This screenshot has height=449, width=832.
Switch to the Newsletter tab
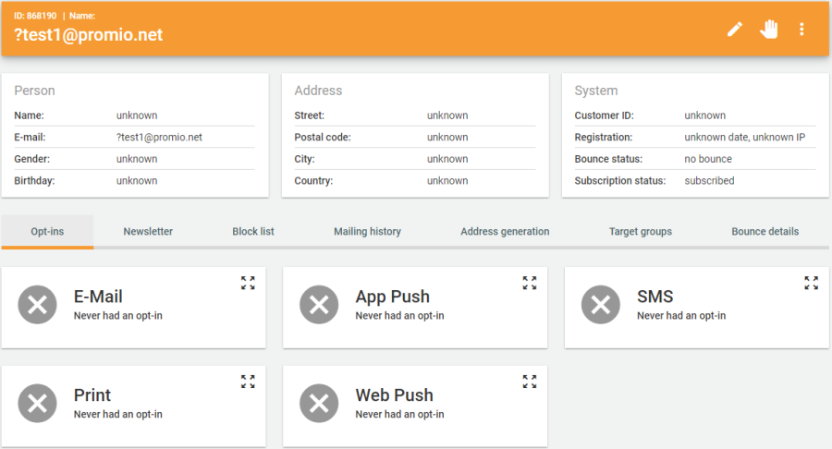(x=148, y=232)
